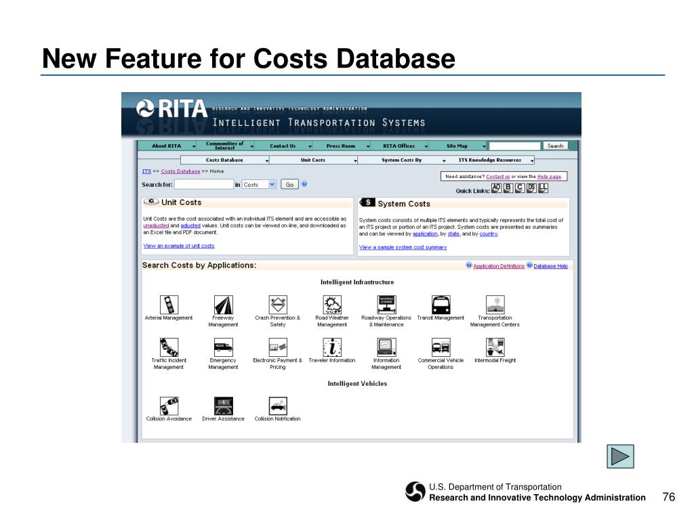Open the Database Help link

[x=550, y=266]
